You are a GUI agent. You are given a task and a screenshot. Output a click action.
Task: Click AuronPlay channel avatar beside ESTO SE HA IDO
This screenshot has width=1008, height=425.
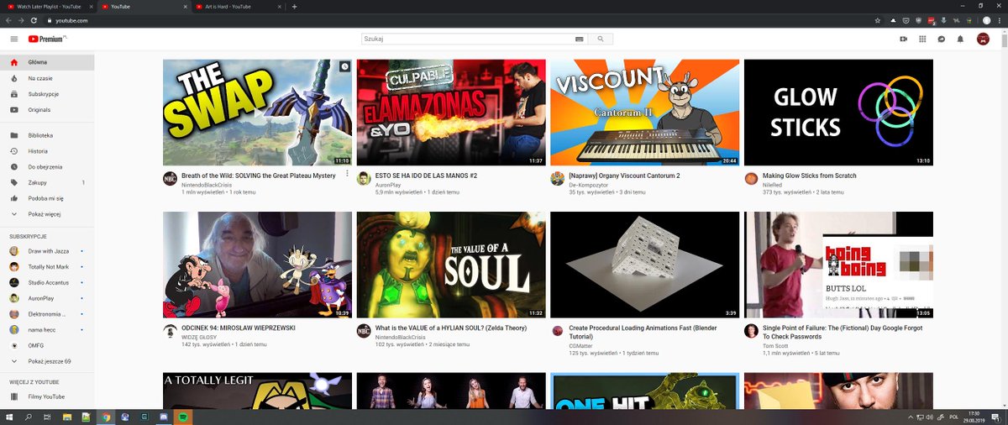coord(364,178)
